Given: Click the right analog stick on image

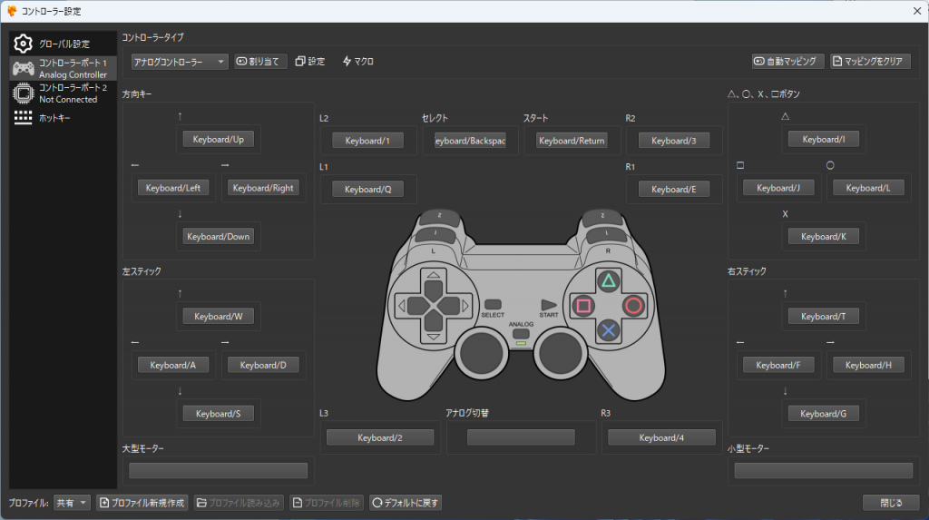Looking at the screenshot, I should pyautogui.click(x=561, y=353).
